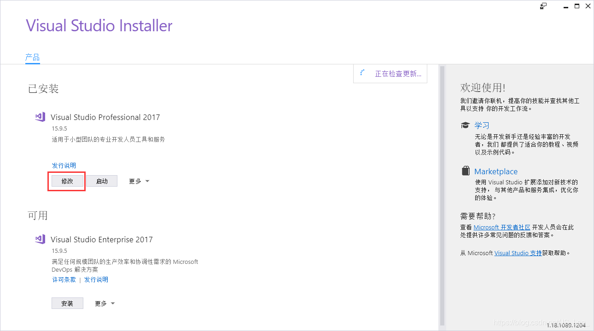Click the Visual Studio Professional 2017 logo icon
594x331 pixels.
pyautogui.click(x=40, y=117)
